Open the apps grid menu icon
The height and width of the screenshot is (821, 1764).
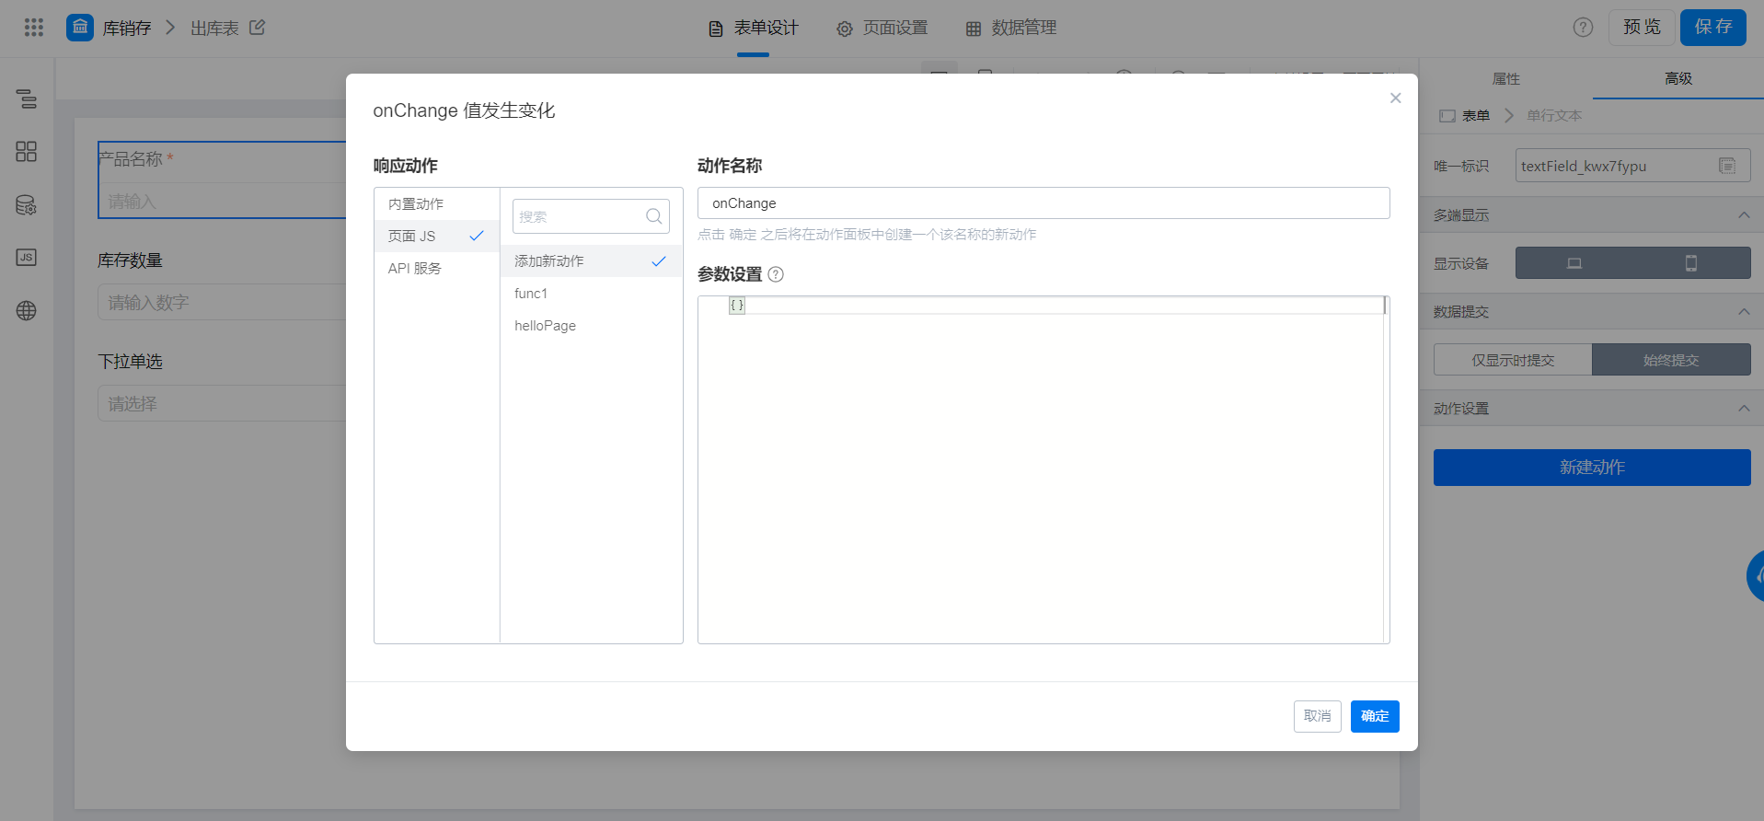[34, 28]
